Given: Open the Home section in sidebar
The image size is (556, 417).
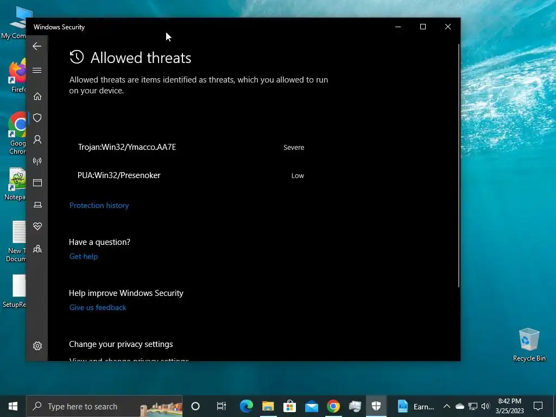Looking at the screenshot, I should pos(37,97).
